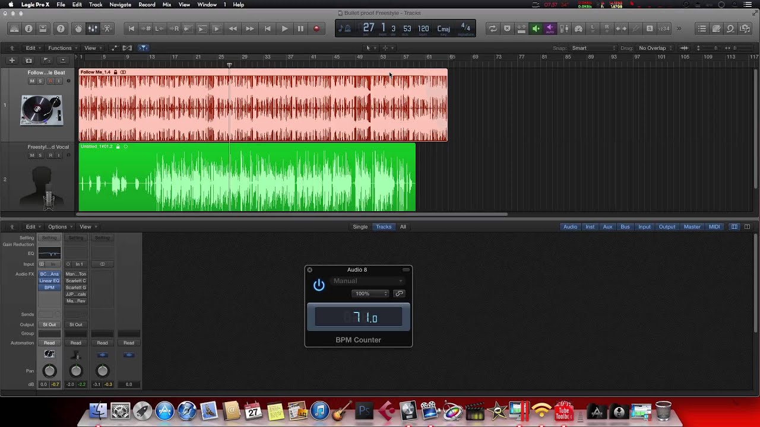Screen dimensions: 760x427
Task: Add a new track with the plus button
Action: pos(11,60)
